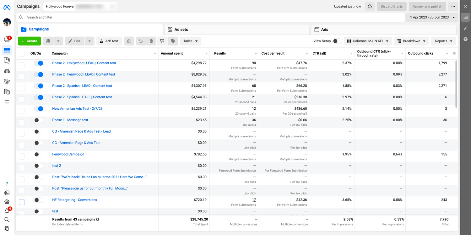Sort by Outbound clicks column header
The image size is (471, 235).
[x=420, y=53]
